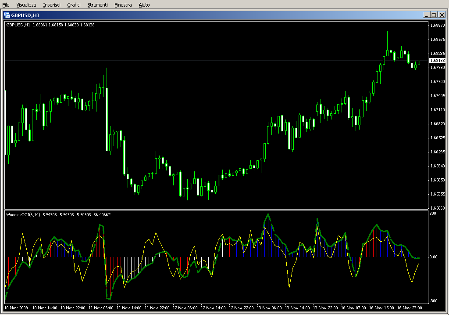
Task: Click the 300 level on indicator scale
Action: (433, 214)
